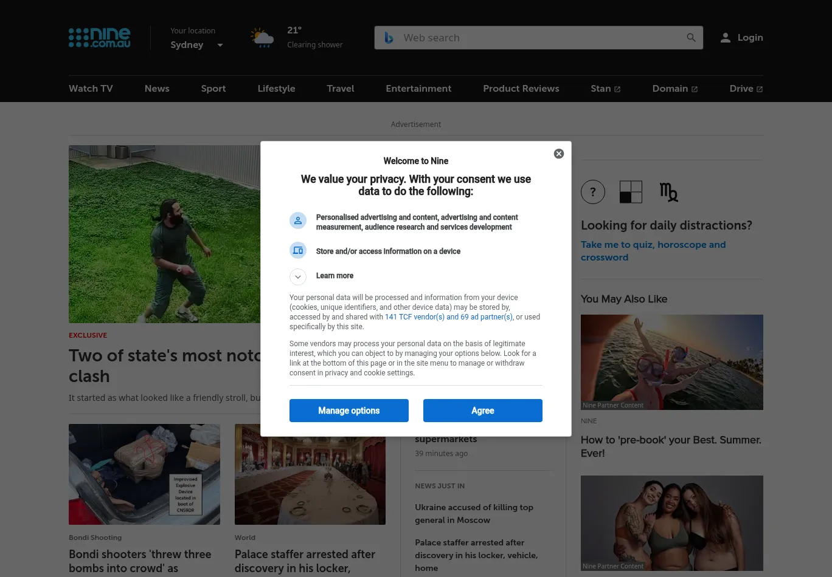Open the horoscope Virgo icon
This screenshot has height=577, width=832.
[x=668, y=192]
